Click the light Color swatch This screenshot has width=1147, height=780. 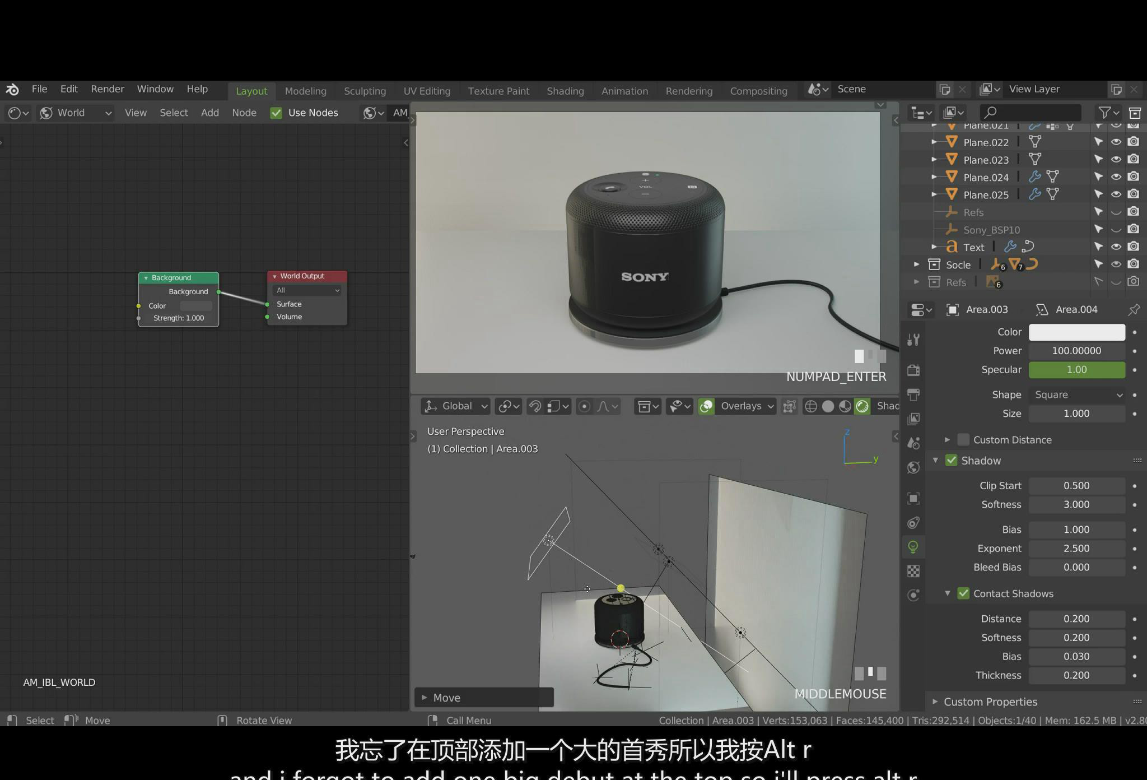(x=1077, y=332)
